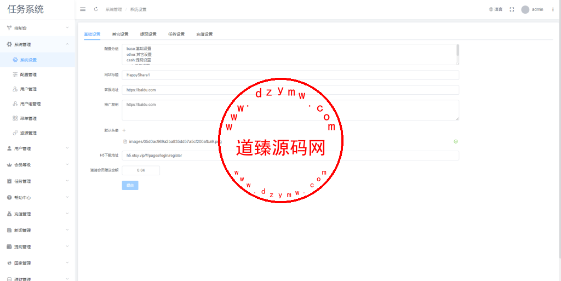Collapse the 系统管理 menu chevron

67,44
